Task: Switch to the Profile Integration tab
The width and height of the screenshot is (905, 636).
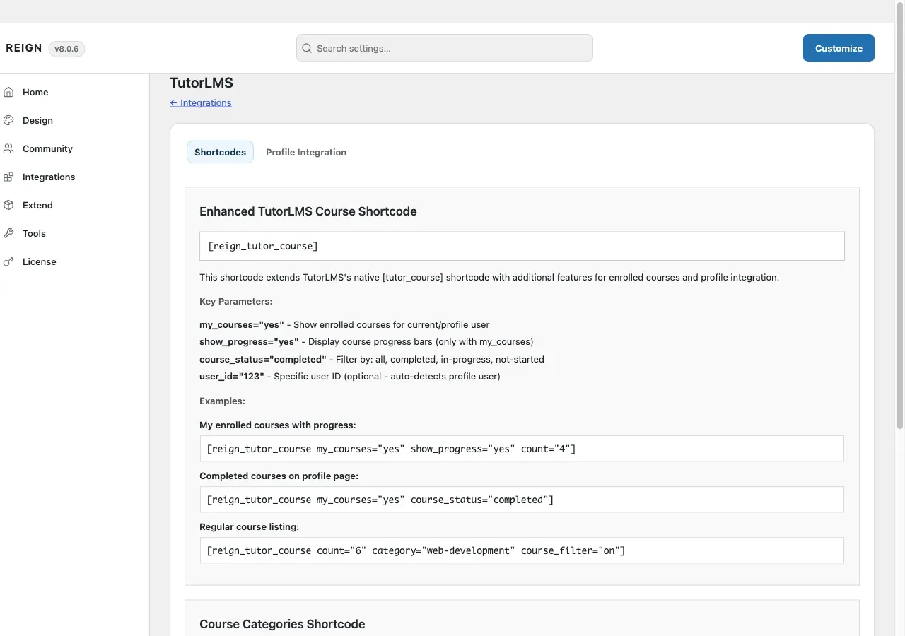Action: 306,152
